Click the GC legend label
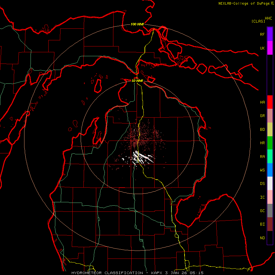Viewport: 275px width, 275px height. (262, 211)
